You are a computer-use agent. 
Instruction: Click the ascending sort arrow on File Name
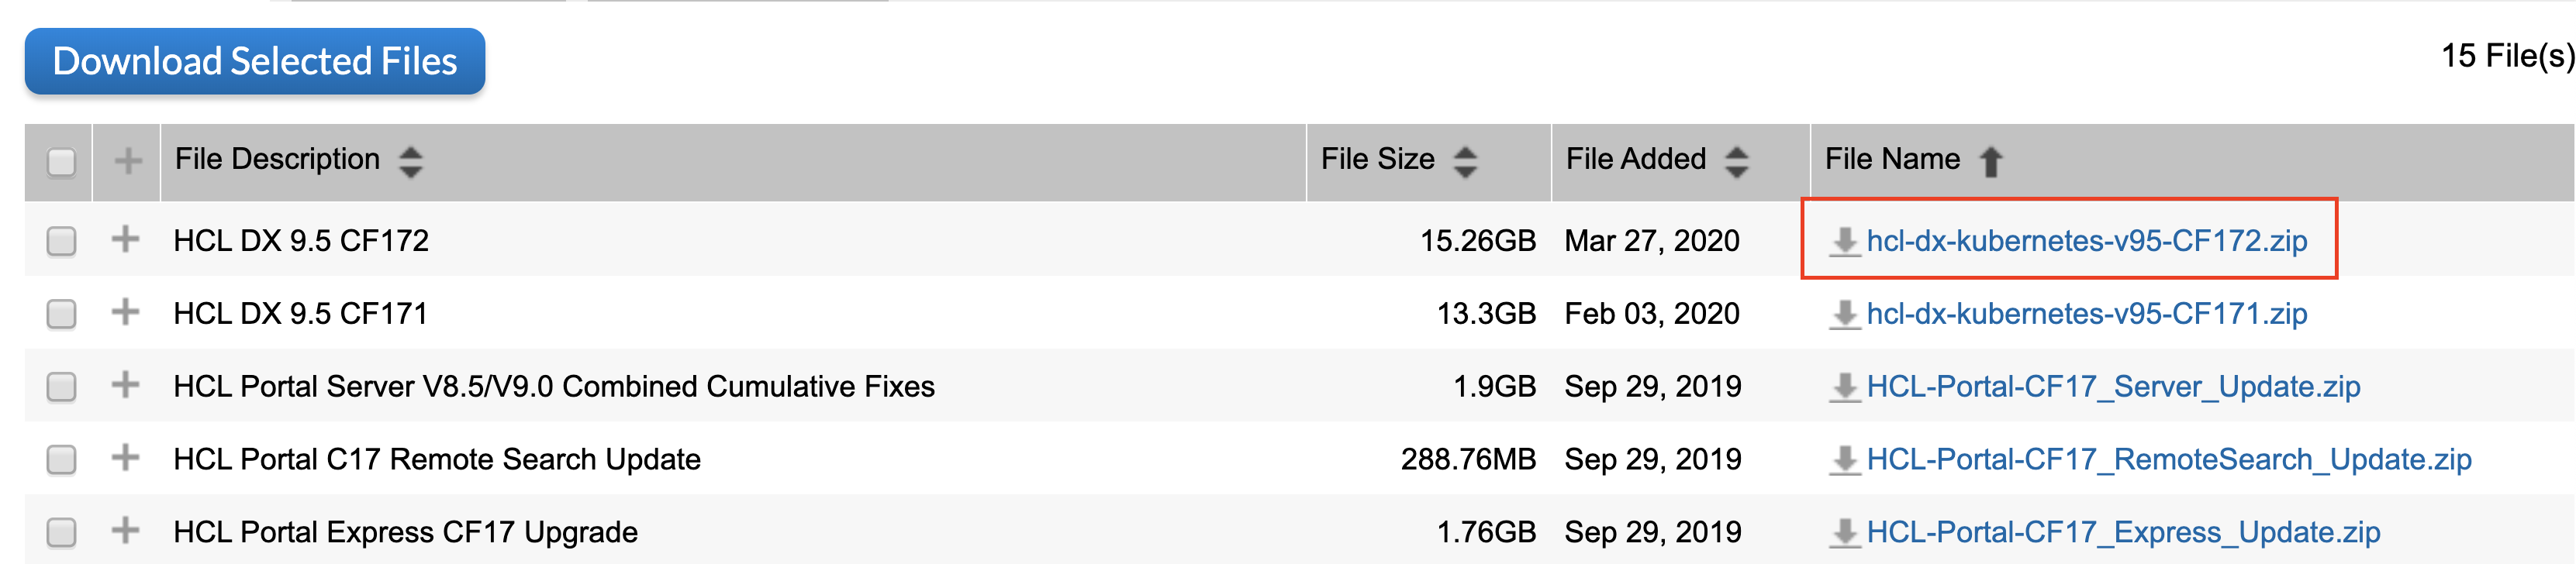click(x=1992, y=158)
